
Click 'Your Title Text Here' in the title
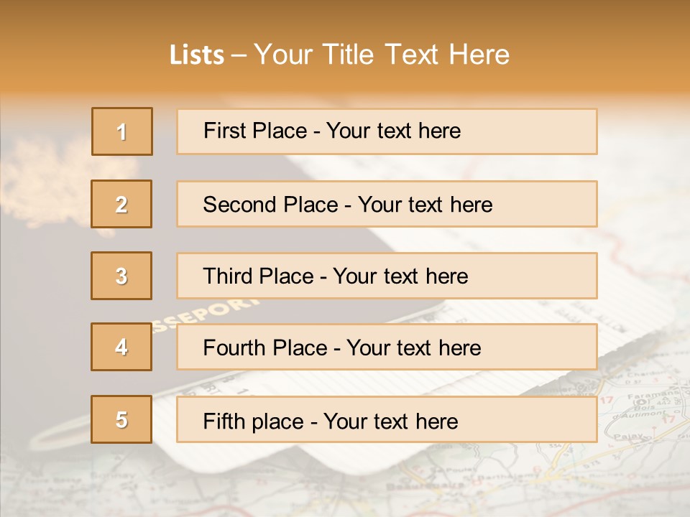(382, 55)
